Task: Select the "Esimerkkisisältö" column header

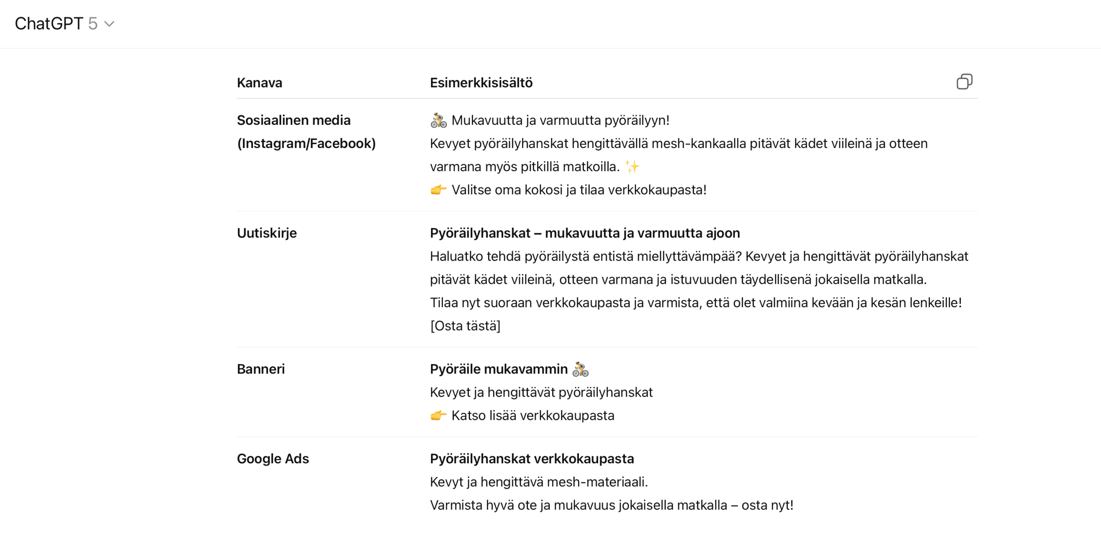Action: pos(481,83)
